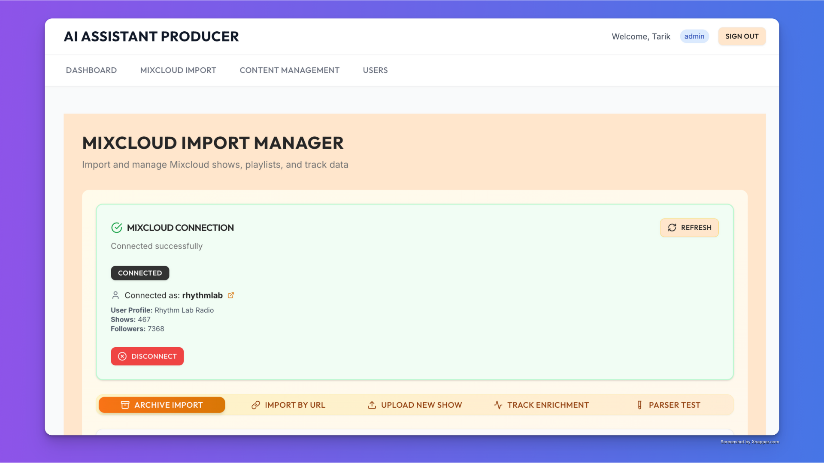
Task: Click the admin role badge
Action: click(694, 36)
